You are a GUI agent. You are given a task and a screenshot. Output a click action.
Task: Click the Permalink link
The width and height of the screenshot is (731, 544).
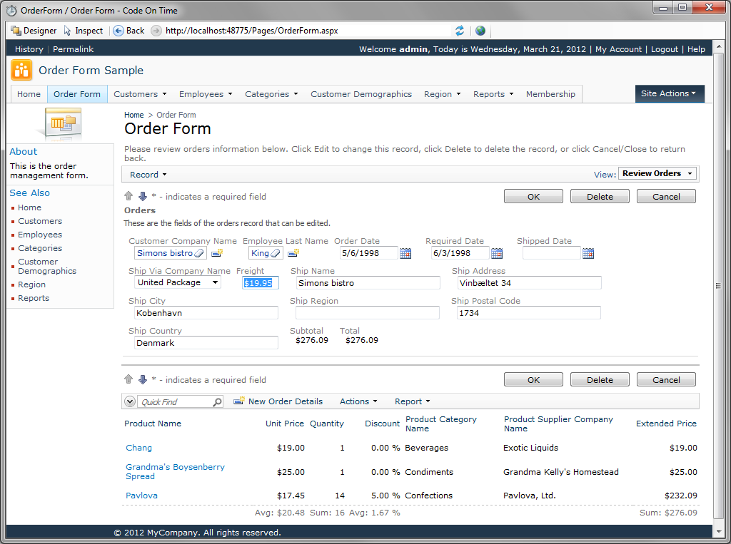(74, 49)
